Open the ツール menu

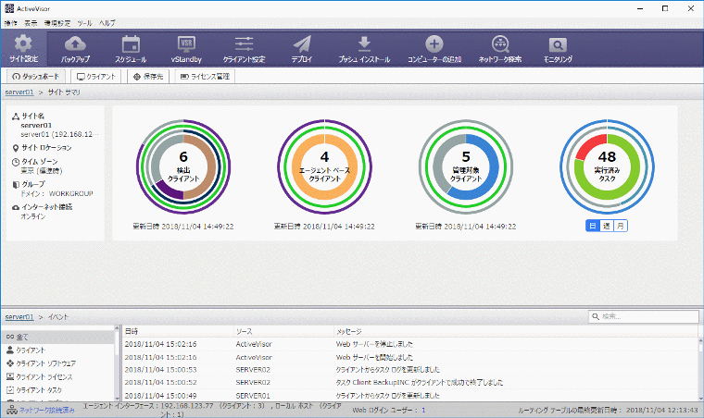coord(84,23)
